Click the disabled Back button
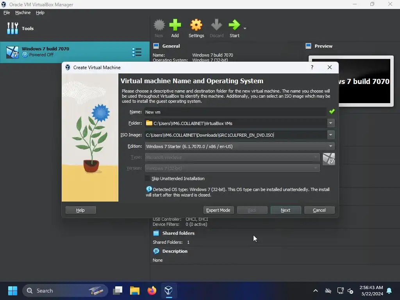The image size is (400, 300). click(x=252, y=210)
